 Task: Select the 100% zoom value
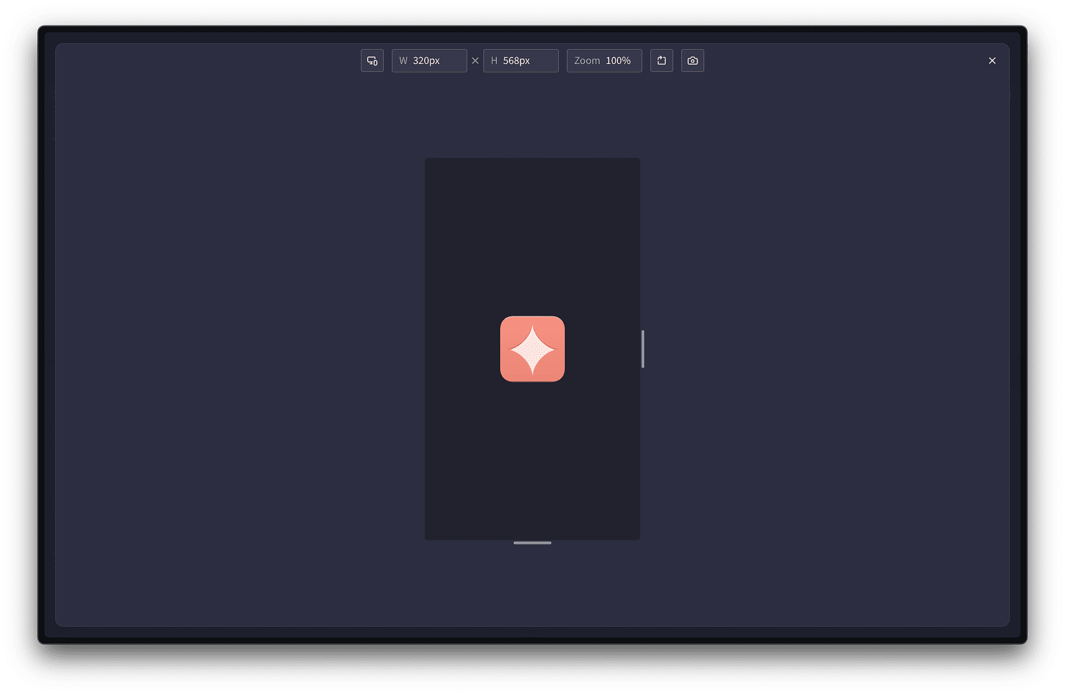(618, 61)
